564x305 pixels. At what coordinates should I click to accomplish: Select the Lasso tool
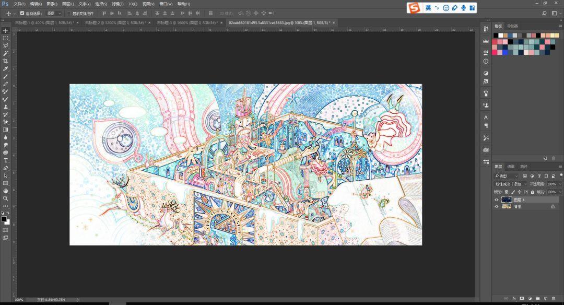coord(5,45)
